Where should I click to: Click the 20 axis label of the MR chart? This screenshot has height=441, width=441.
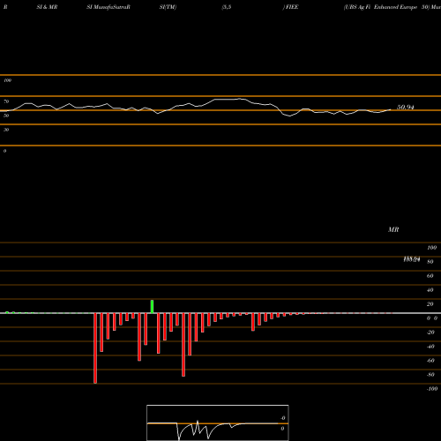430,304
